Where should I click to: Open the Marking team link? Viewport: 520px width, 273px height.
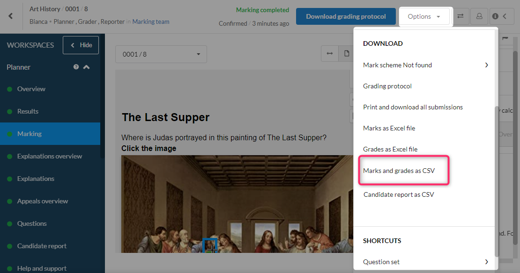pos(151,22)
